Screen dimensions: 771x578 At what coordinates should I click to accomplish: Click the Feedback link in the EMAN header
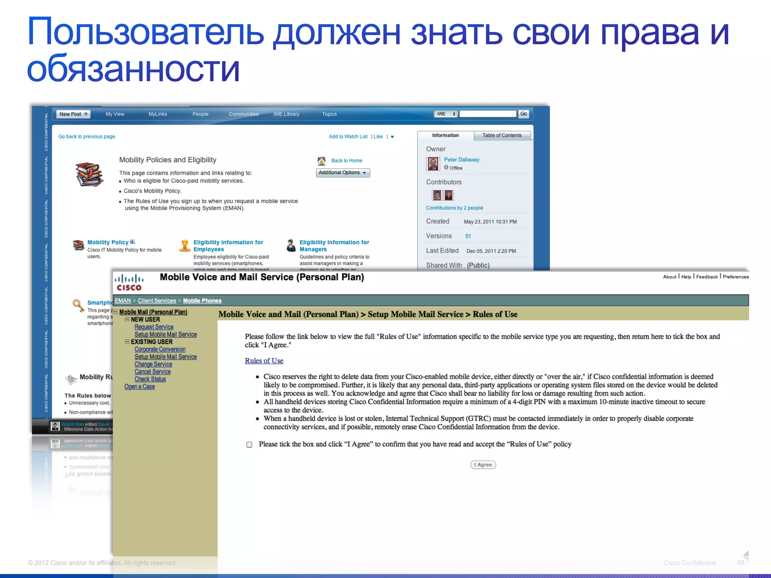[707, 277]
